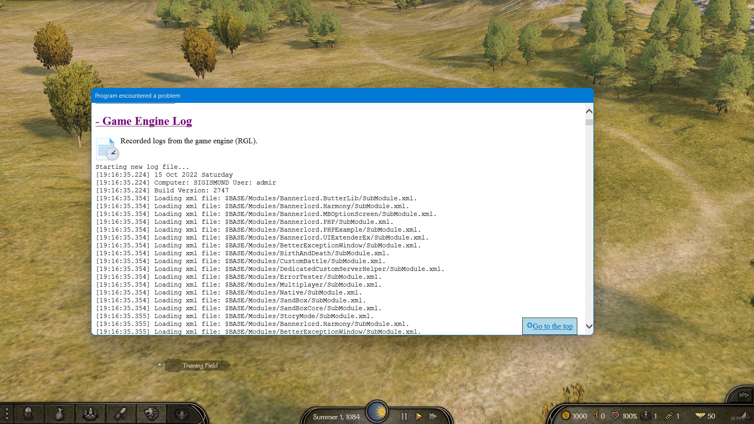754x424 pixels.
Task: Pause the campaign time
Action: [x=404, y=417]
